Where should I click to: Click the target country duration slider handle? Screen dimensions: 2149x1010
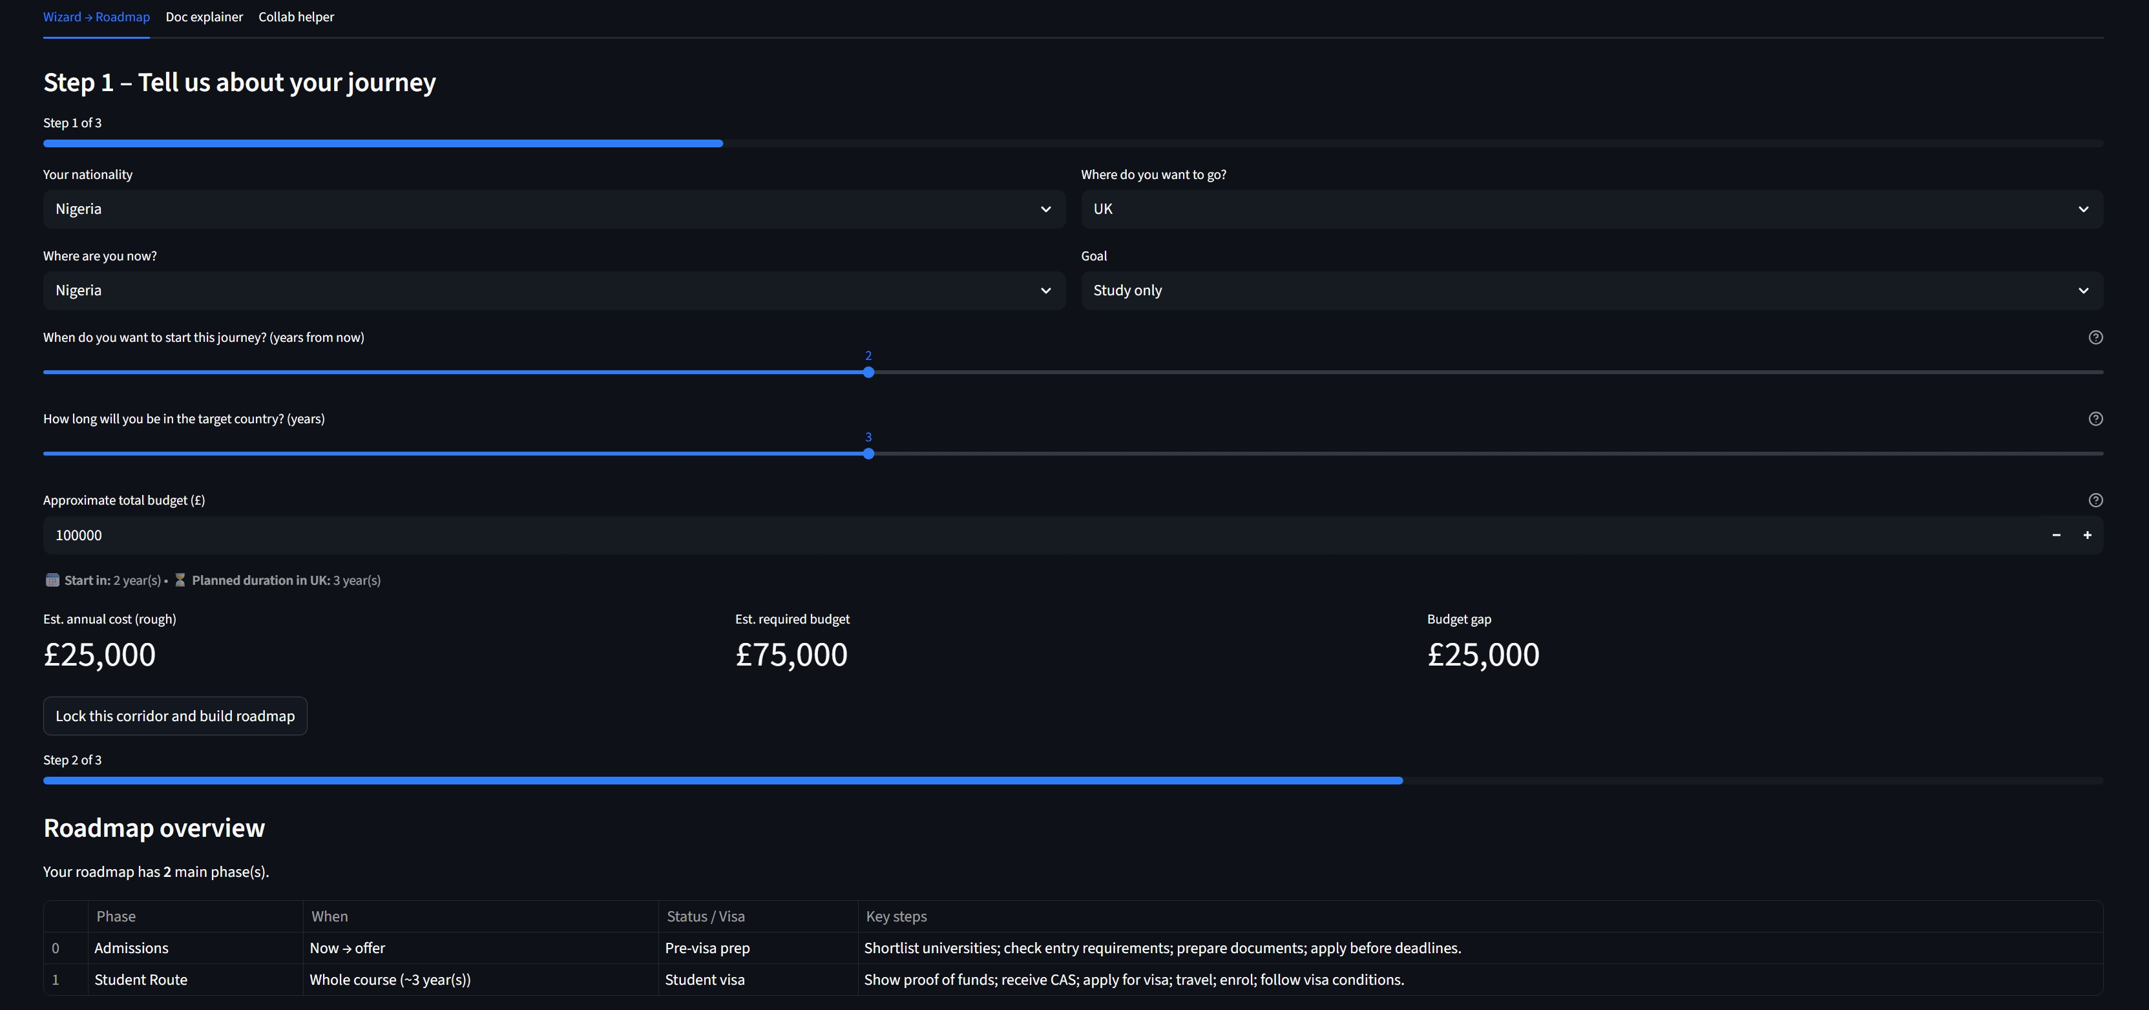[868, 454]
